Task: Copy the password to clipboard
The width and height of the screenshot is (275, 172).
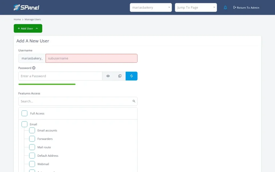Action: click(120, 76)
